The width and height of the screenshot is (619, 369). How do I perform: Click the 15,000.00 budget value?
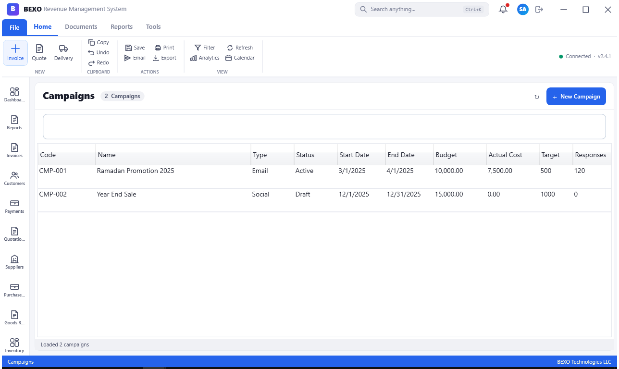(449, 195)
